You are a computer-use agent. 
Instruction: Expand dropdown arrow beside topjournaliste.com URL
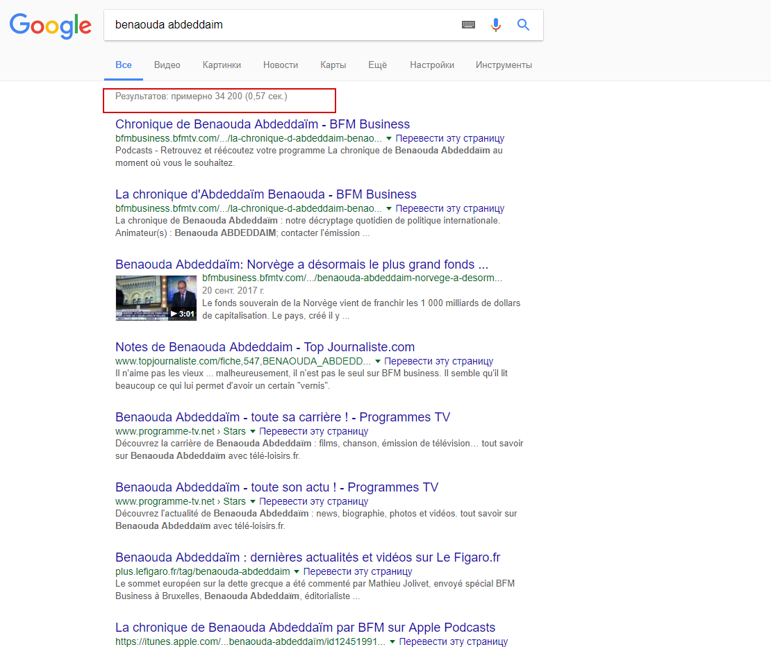377,362
